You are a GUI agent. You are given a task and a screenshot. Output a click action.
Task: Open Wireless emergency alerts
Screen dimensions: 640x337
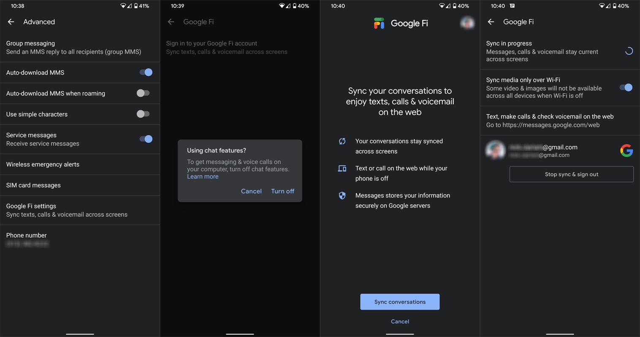(x=80, y=164)
